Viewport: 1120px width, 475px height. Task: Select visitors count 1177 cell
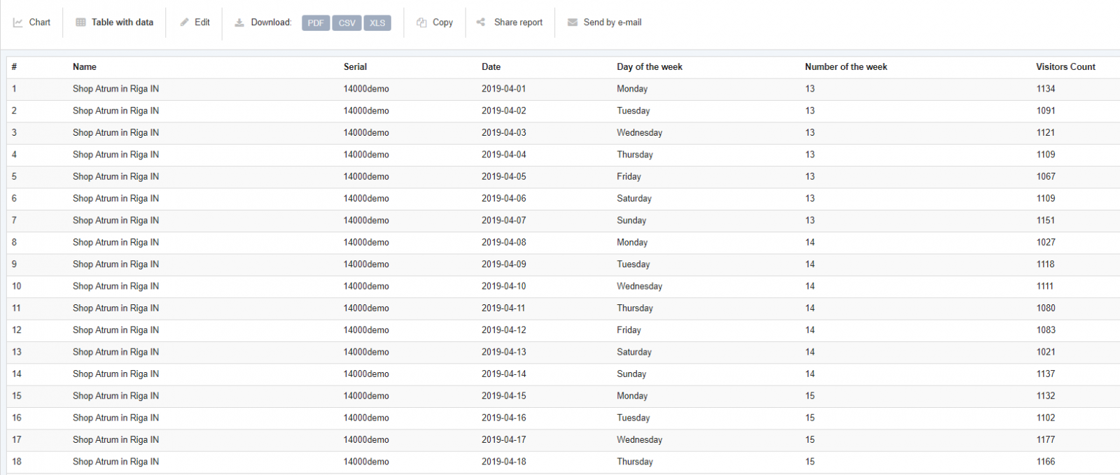[1045, 440]
